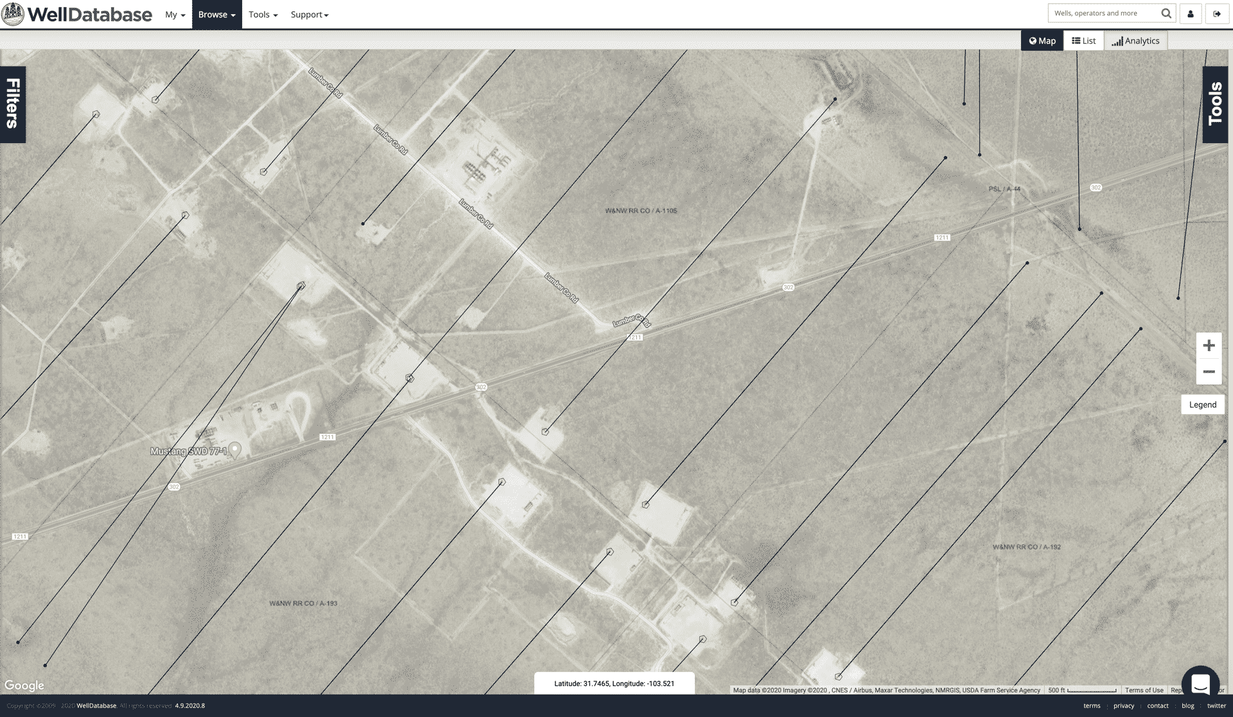Click the WellDatabase logo
Image resolution: width=1233 pixels, height=717 pixels.
77,14
